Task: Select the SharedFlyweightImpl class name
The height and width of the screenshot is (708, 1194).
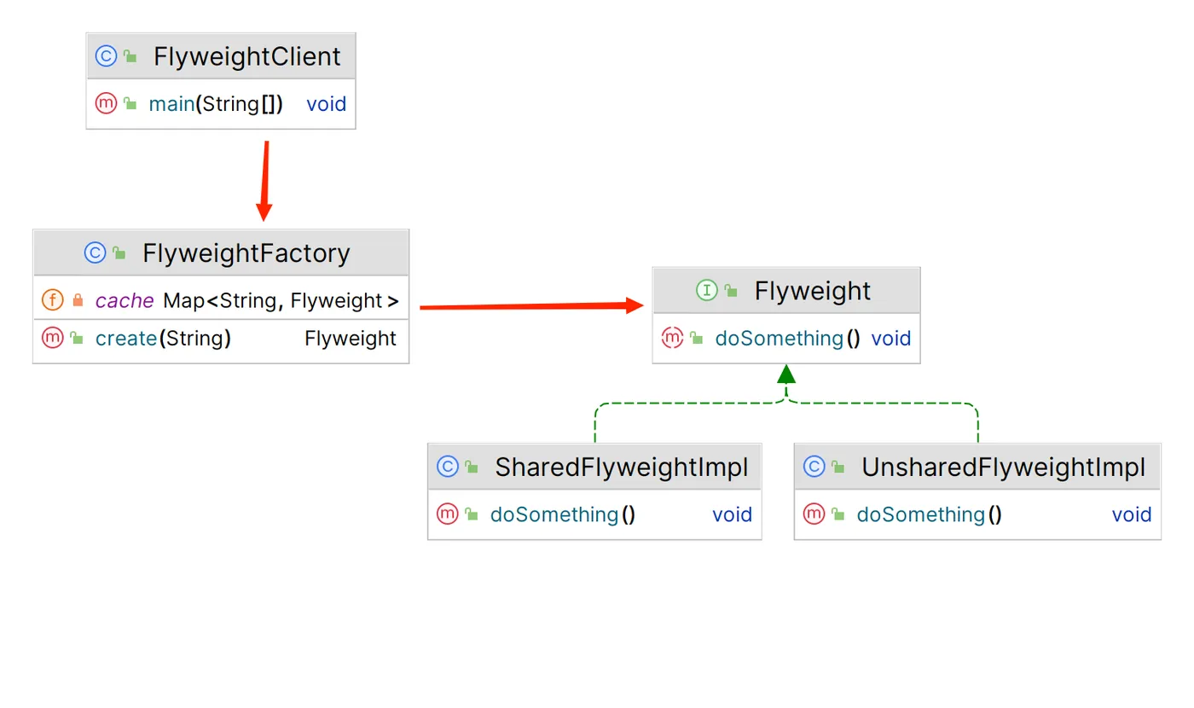Action: (x=622, y=467)
